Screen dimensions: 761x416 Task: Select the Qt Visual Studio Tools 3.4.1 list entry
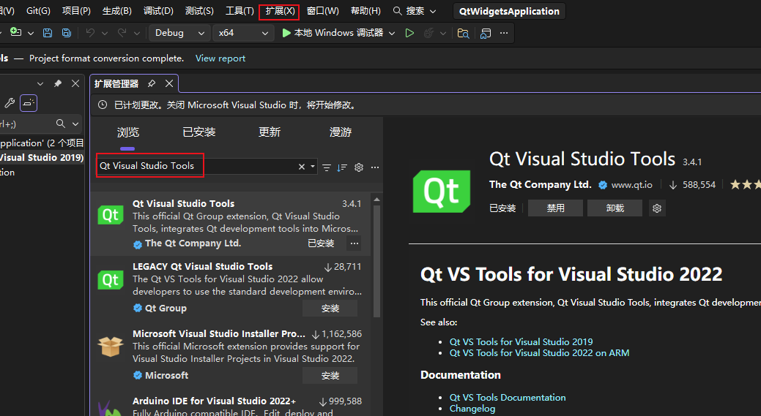[230, 224]
